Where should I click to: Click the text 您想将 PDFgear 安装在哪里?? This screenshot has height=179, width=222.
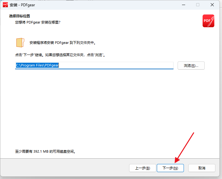38,22
